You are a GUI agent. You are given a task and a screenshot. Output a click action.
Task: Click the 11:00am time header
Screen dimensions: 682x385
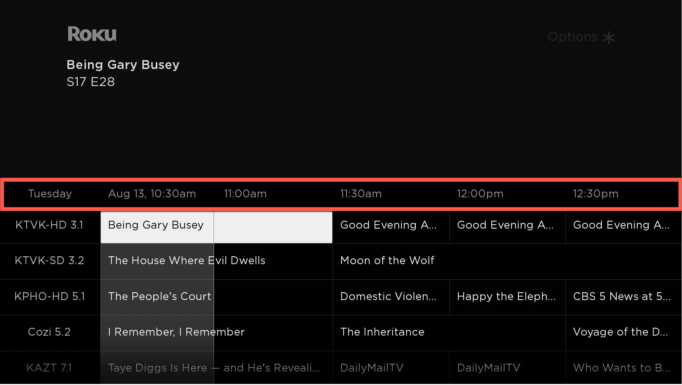(245, 194)
